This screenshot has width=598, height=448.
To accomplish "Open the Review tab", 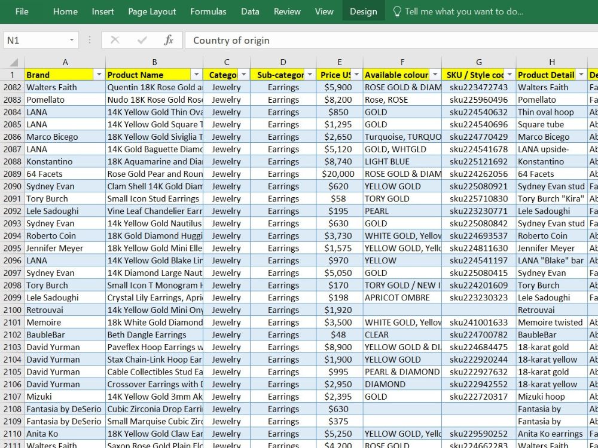I will pyautogui.click(x=287, y=11).
